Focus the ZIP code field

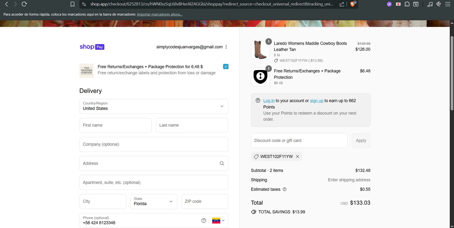(205, 201)
